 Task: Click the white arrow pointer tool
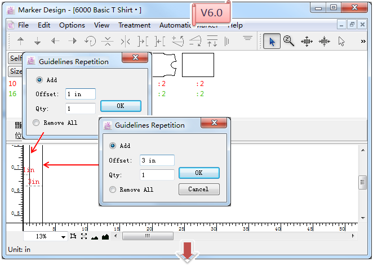pos(341,41)
